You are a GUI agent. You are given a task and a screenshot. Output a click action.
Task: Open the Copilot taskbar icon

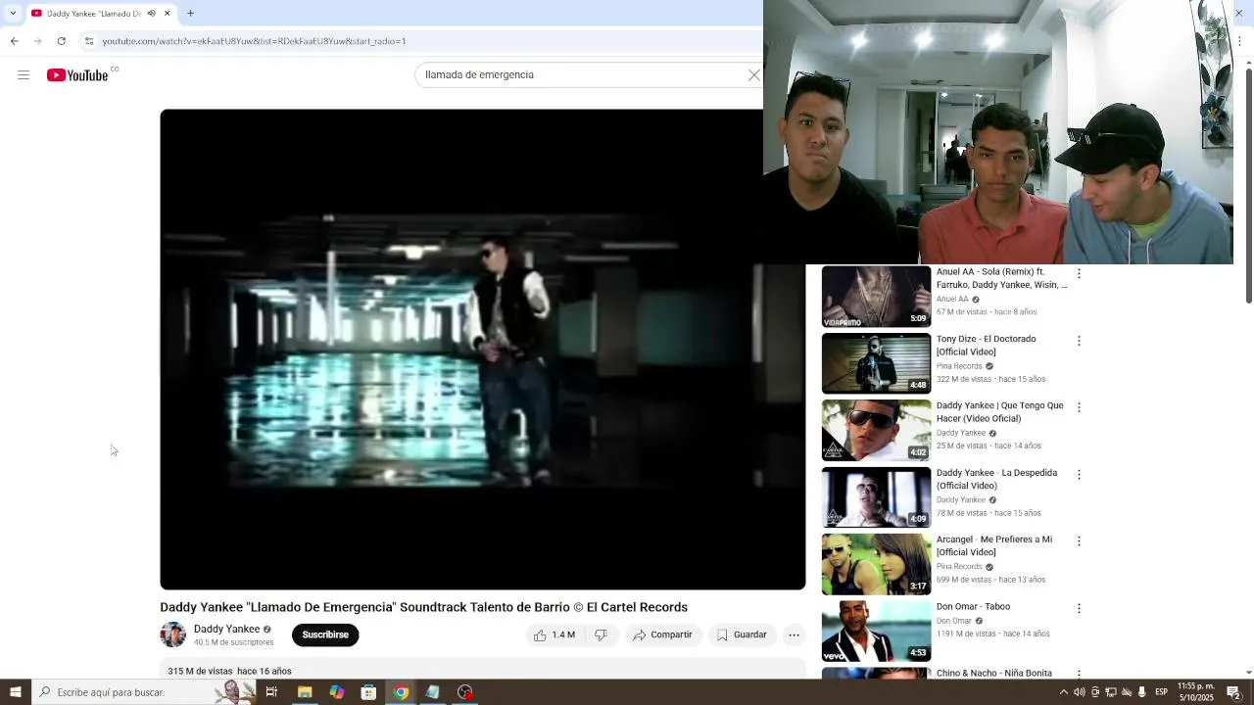tap(336, 692)
